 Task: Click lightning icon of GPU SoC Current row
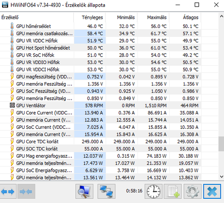pos(12,127)
